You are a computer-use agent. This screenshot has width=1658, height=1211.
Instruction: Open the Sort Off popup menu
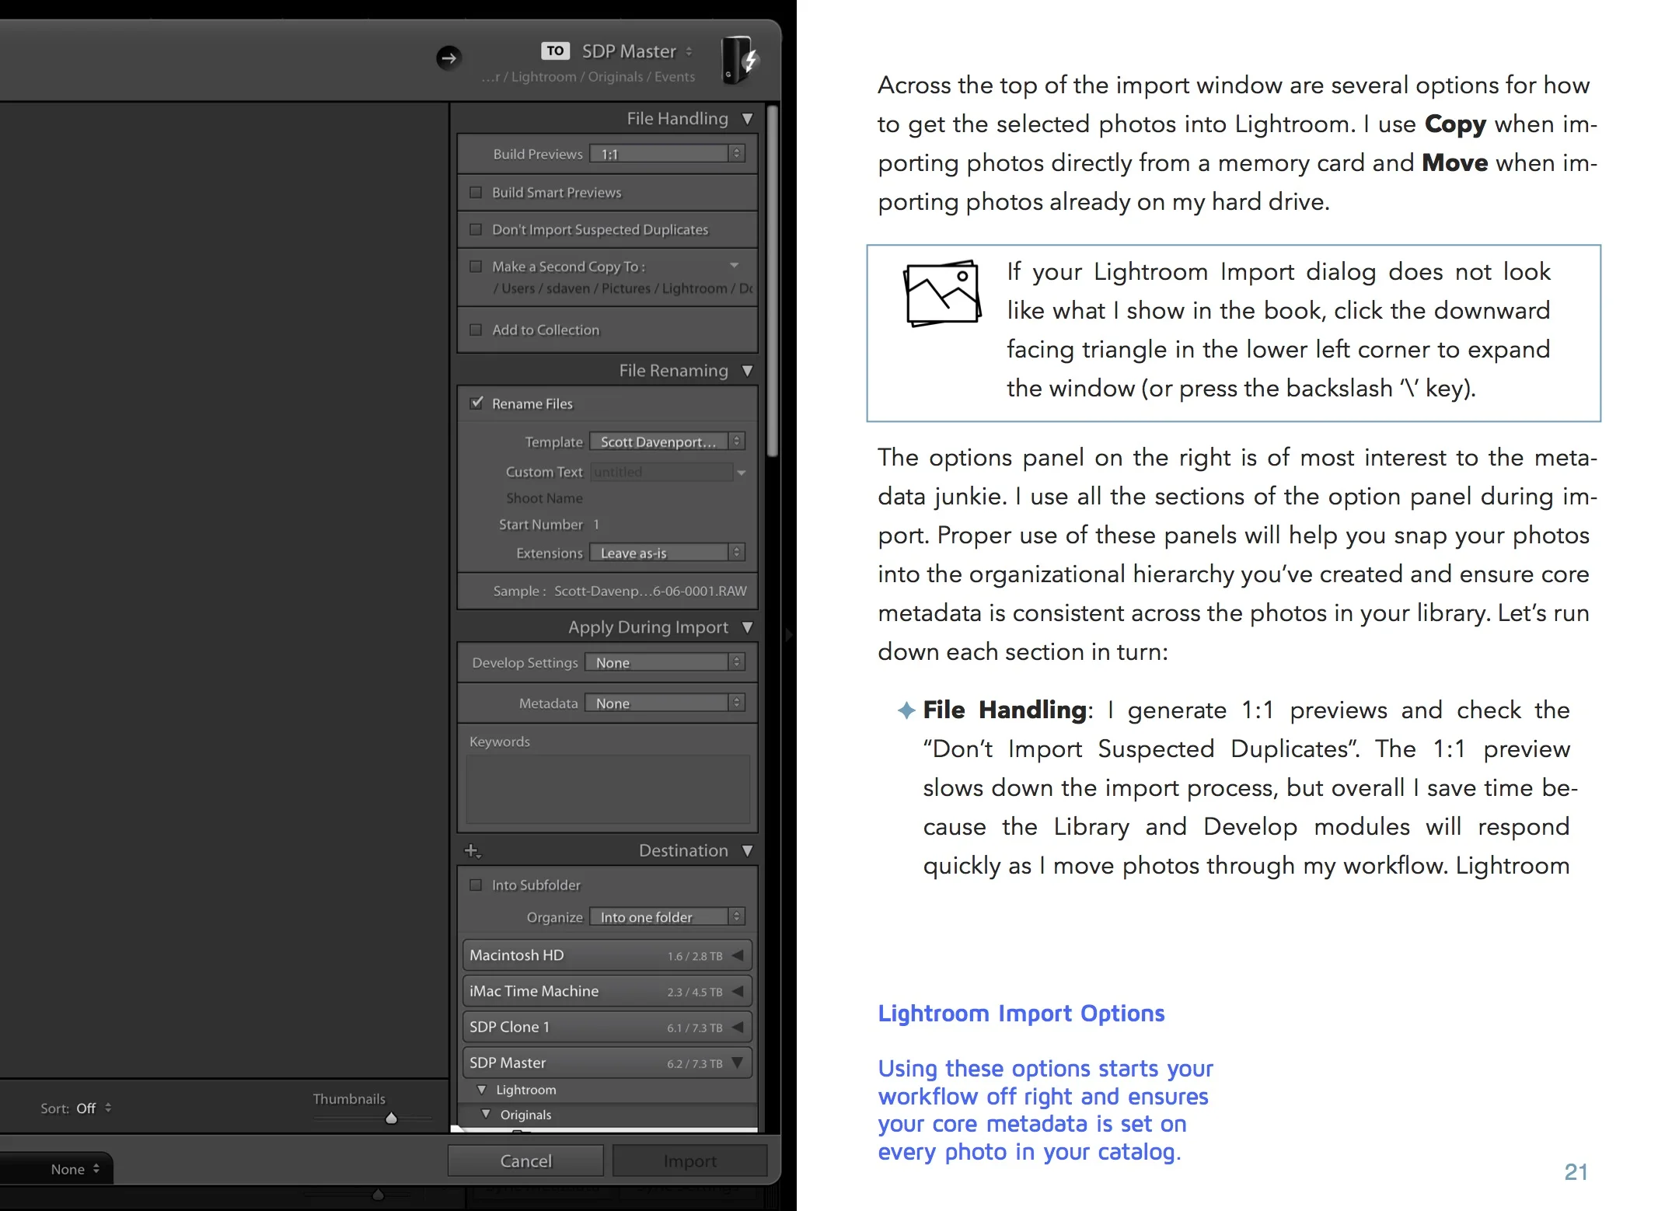93,1108
